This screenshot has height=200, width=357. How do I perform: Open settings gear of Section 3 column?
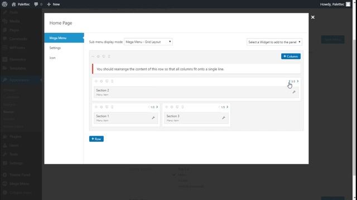click(172, 107)
